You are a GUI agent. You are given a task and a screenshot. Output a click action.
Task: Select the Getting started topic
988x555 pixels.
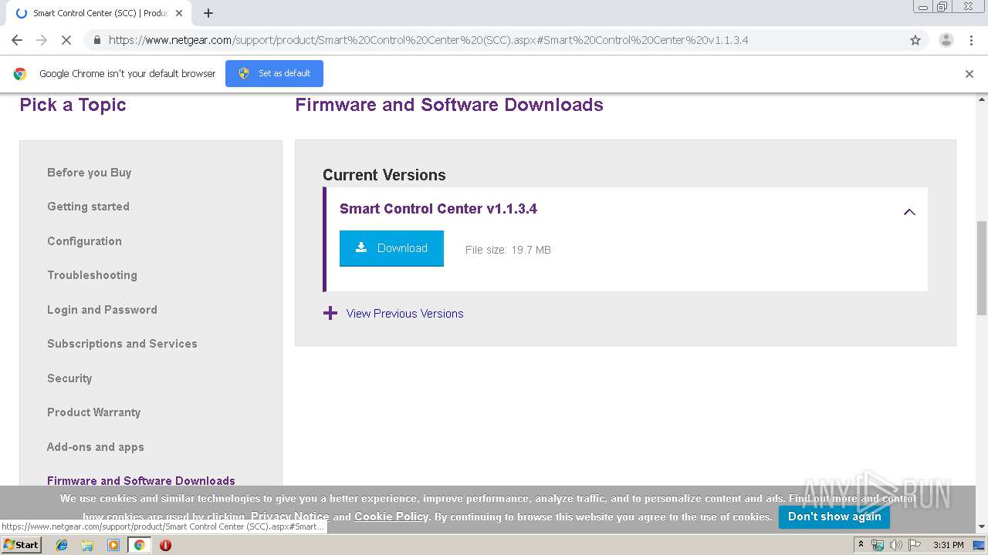point(88,207)
